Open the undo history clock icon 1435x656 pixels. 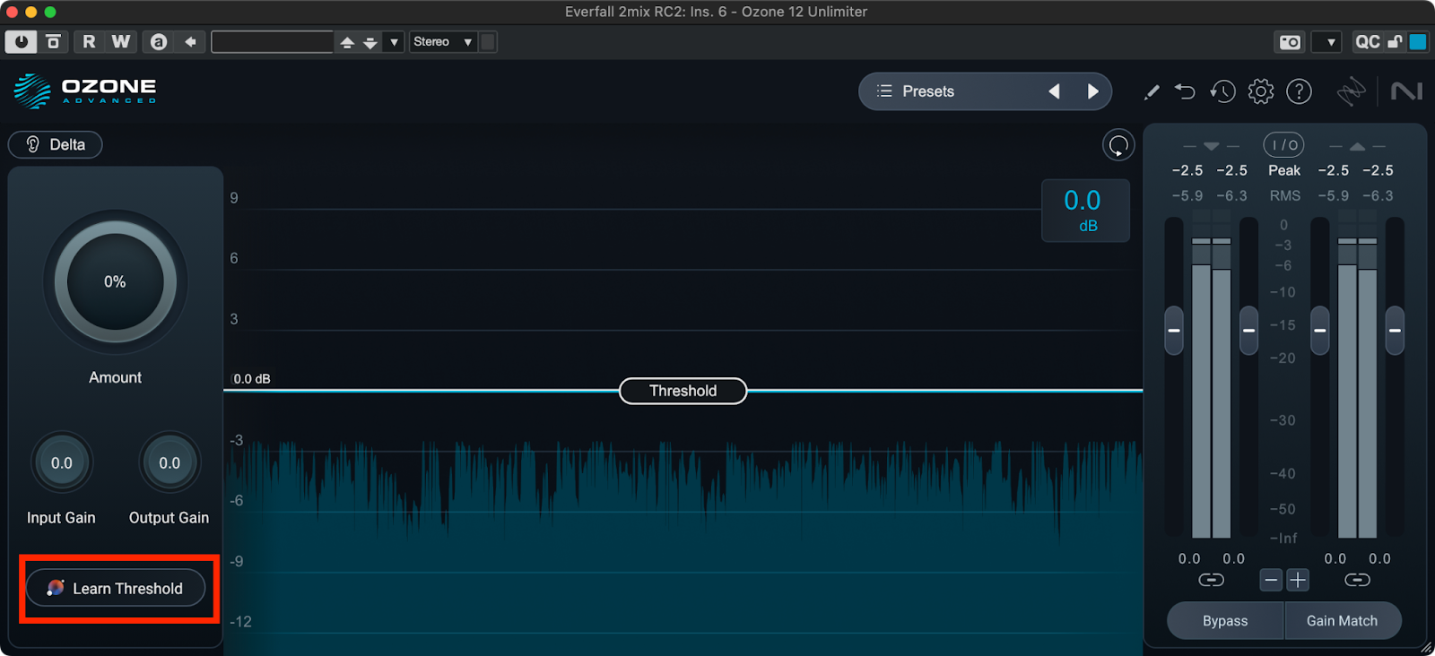click(1222, 91)
